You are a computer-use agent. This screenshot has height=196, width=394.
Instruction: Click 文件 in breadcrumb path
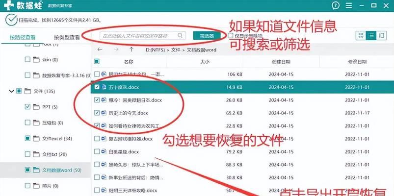point(176,49)
